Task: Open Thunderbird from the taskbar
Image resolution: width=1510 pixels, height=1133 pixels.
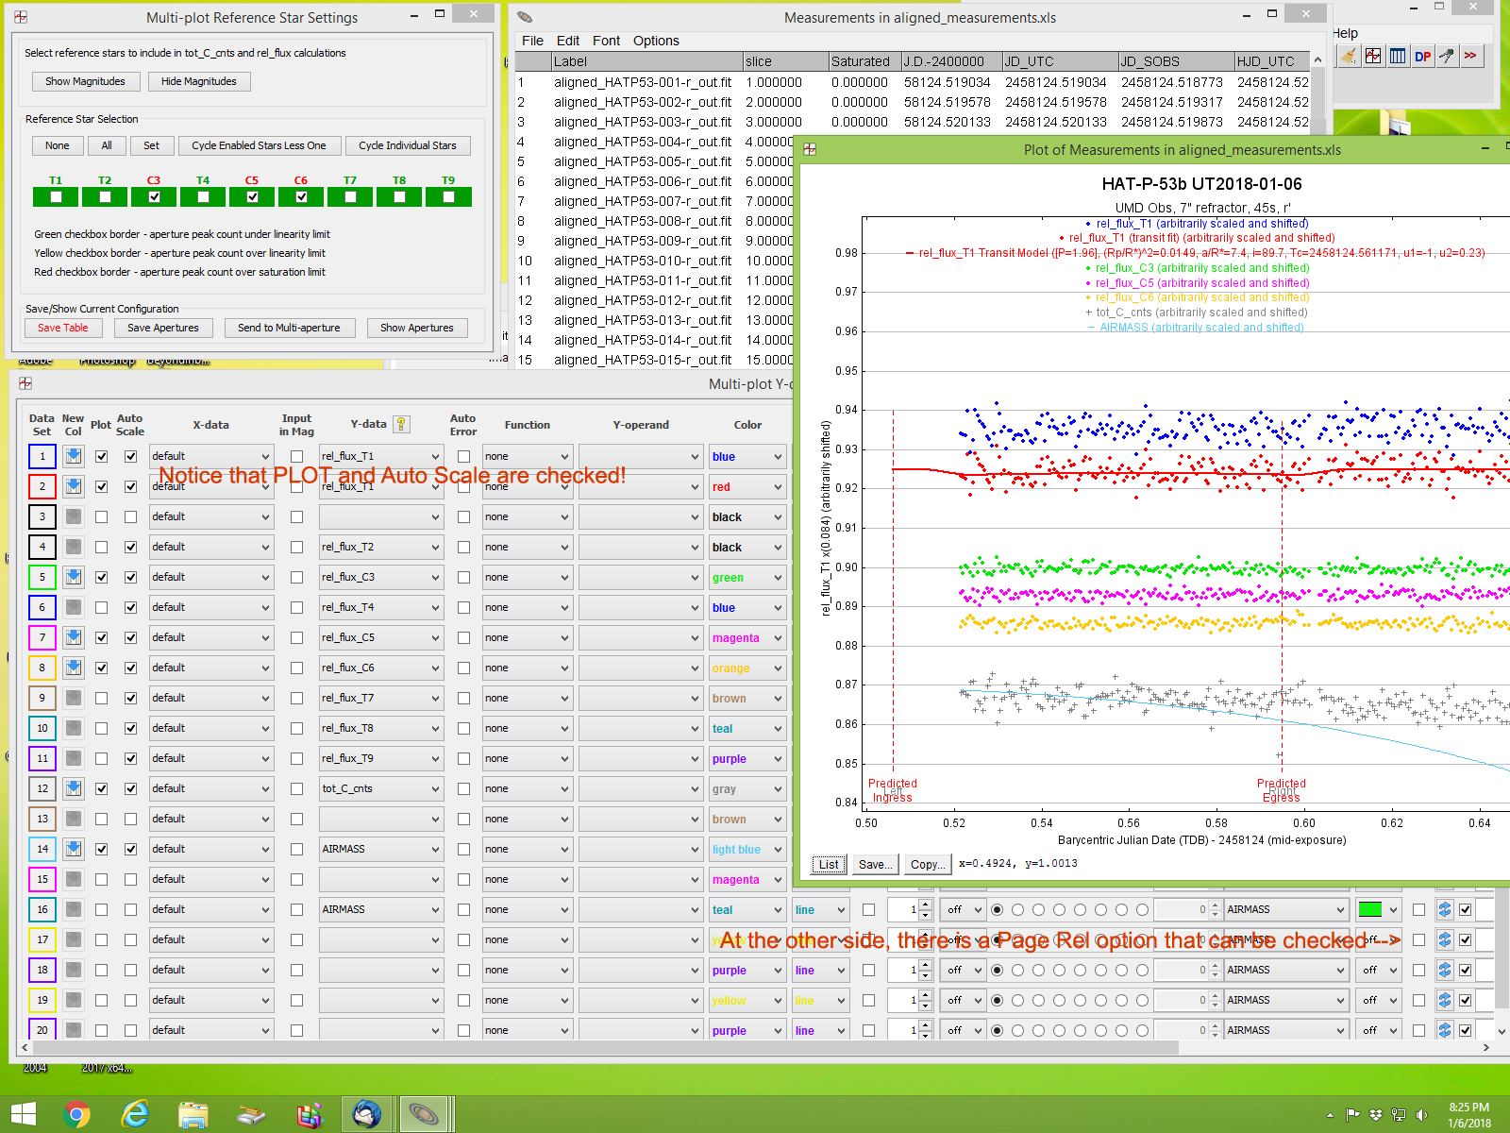Action: pyautogui.click(x=367, y=1115)
